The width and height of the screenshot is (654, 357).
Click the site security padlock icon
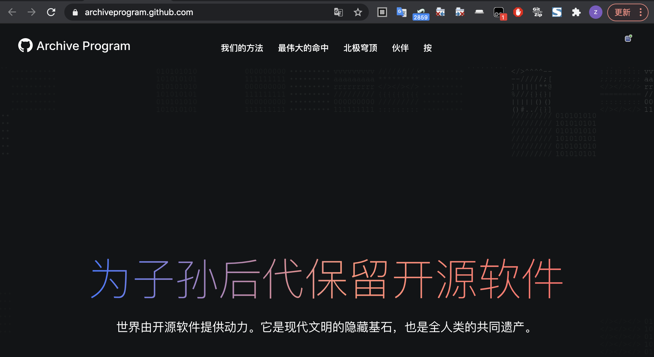pyautogui.click(x=75, y=12)
